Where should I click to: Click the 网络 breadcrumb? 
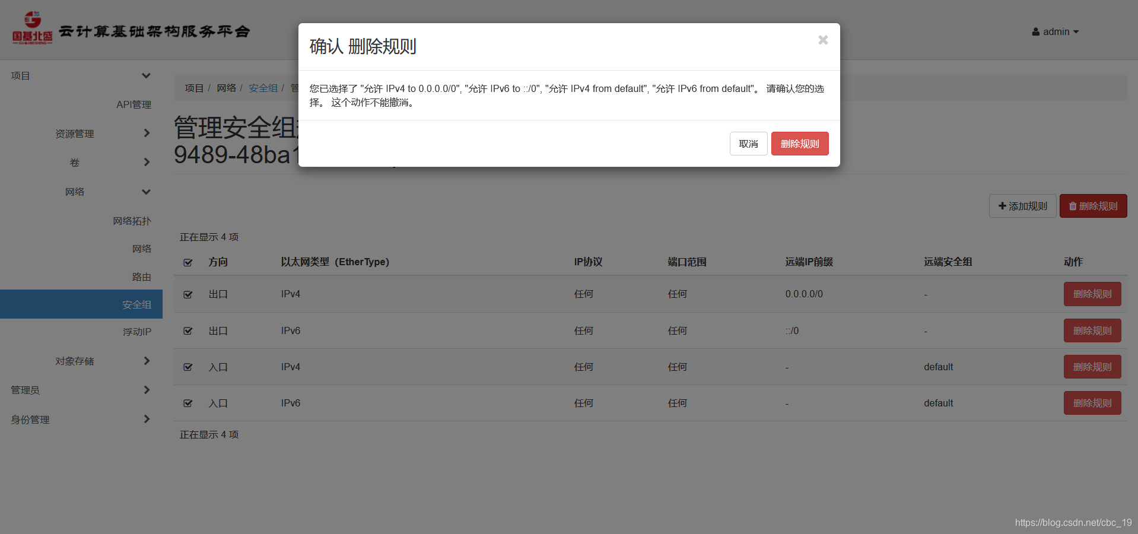[x=226, y=88]
